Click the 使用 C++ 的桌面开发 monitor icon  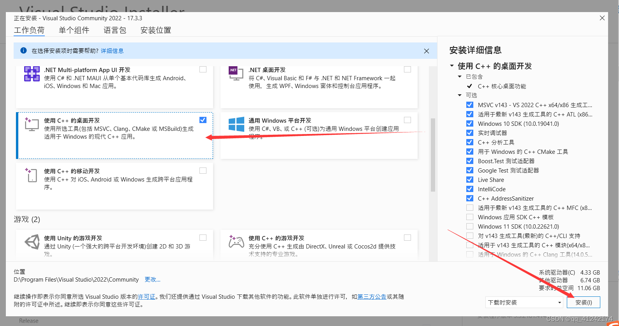pos(32,124)
